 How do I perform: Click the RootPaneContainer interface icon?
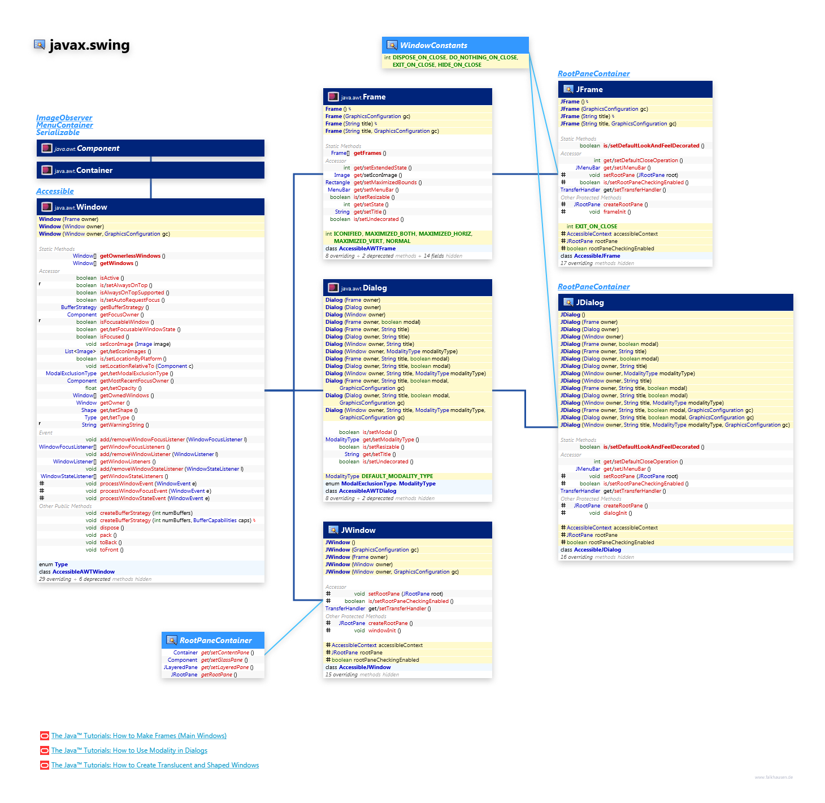click(x=171, y=640)
